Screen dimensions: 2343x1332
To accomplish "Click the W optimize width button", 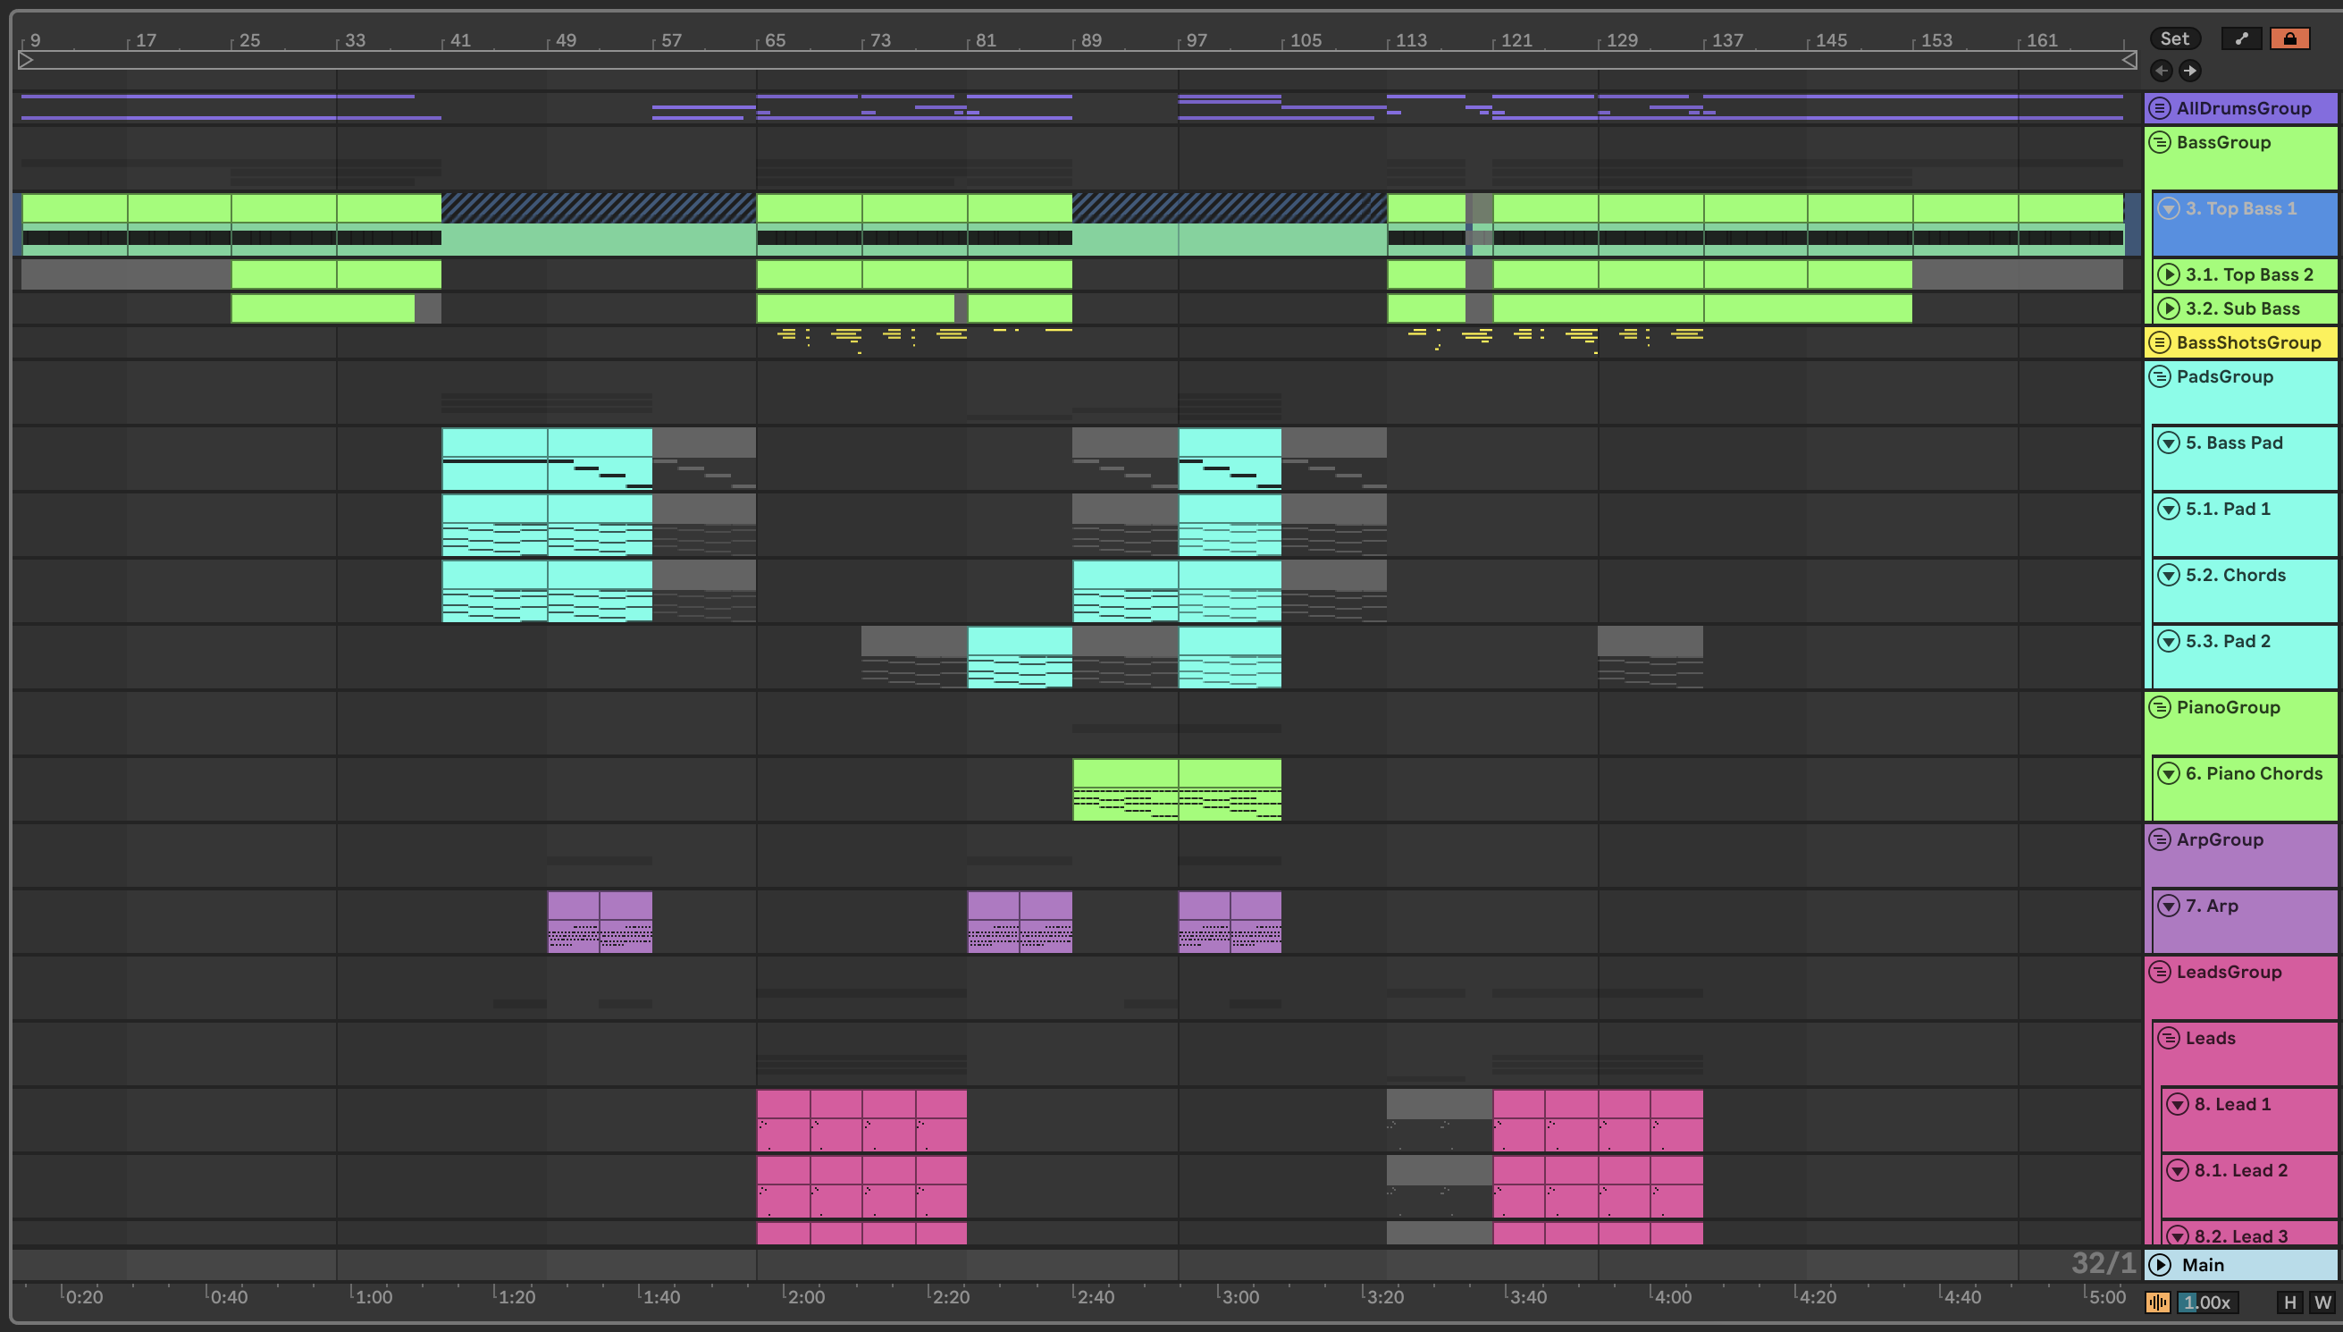I will pyautogui.click(x=2322, y=1302).
